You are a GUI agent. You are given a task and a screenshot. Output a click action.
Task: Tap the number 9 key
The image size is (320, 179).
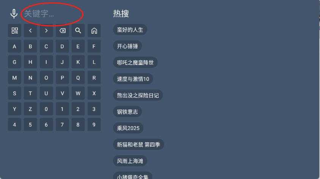(x=94, y=125)
